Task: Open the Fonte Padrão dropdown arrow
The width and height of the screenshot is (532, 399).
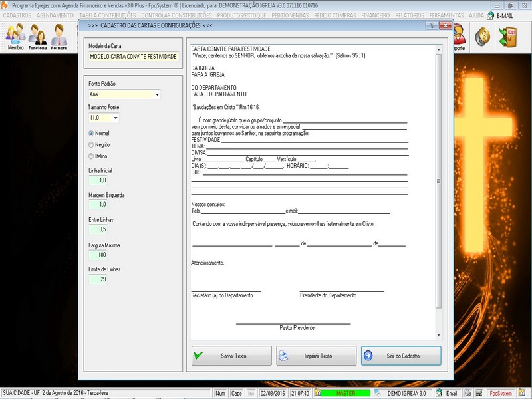Action: pyautogui.click(x=157, y=94)
